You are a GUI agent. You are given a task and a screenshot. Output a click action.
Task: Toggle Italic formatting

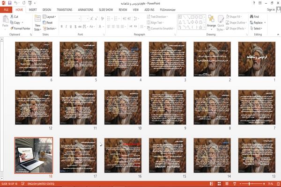tap(66, 27)
